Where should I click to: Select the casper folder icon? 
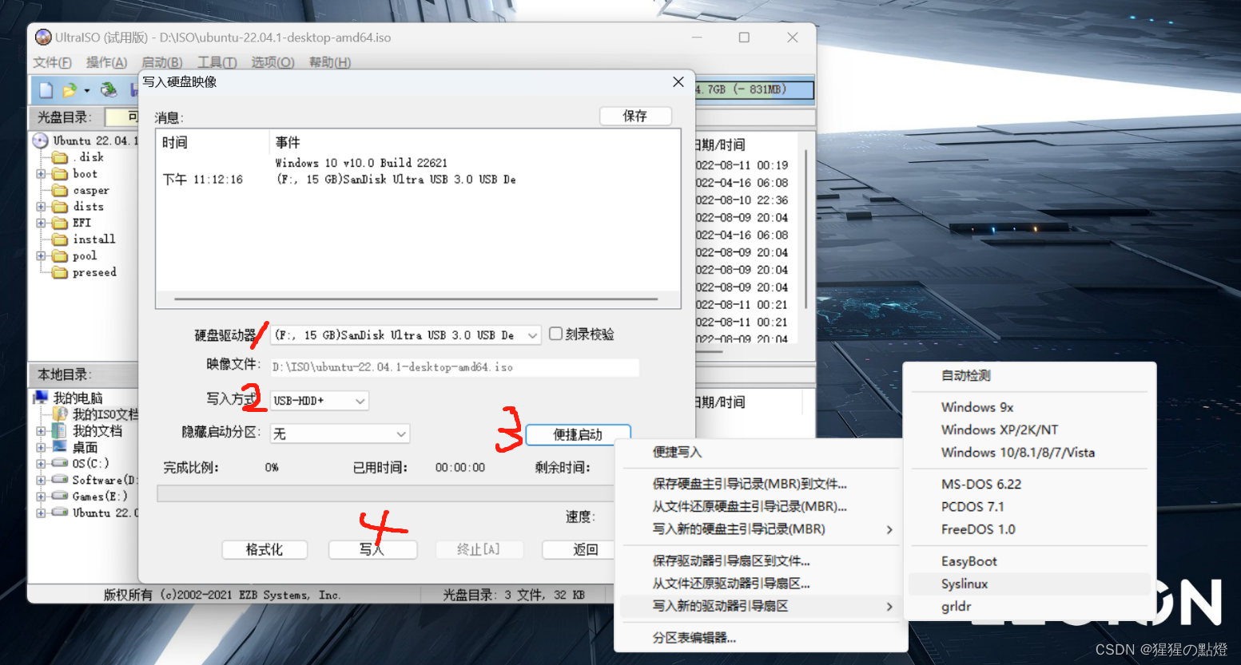pos(60,190)
